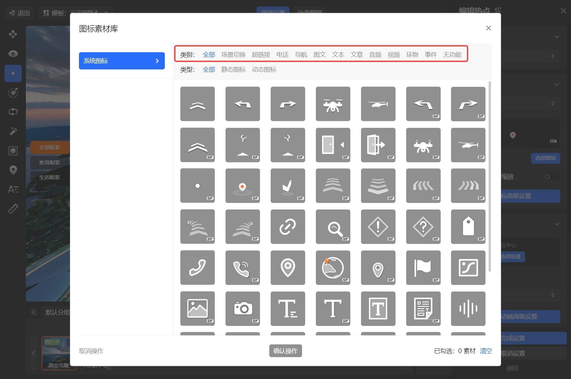The image size is (571, 379).
Task: Click 清空 to clear selected materials
Action: [x=486, y=351]
